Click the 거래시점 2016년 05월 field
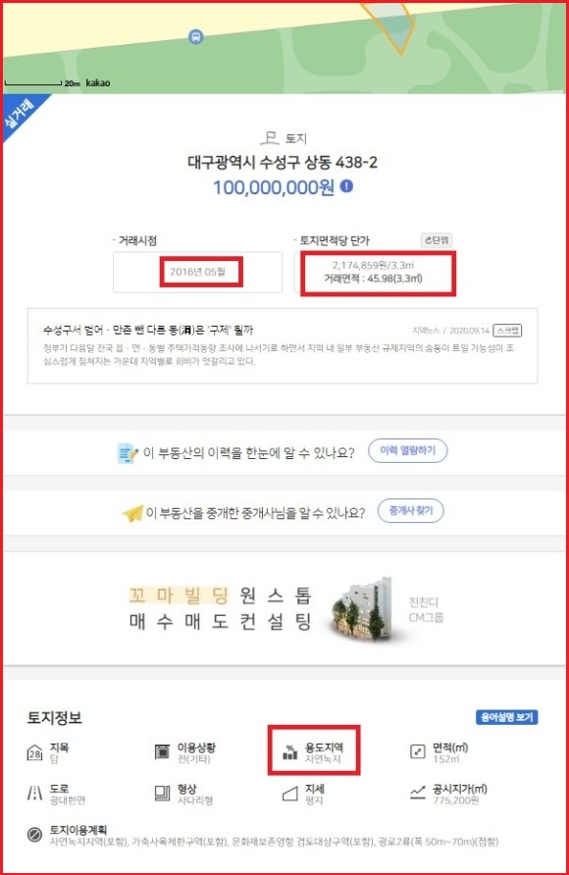This screenshot has width=569, height=875. (x=197, y=272)
